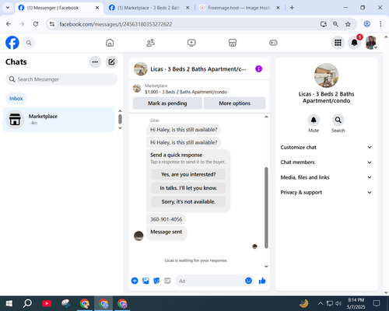Go to the Home feed icon
Screen dimensions: 389x311
(x=110, y=43)
